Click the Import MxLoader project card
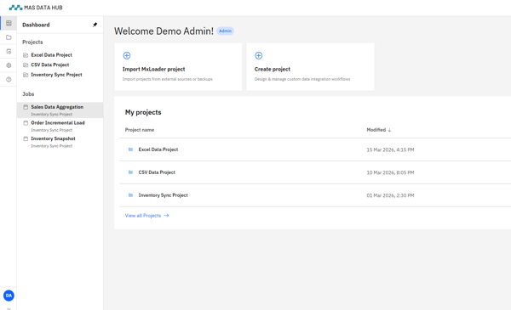Screen dimensions: 511x310 [x=178, y=66]
